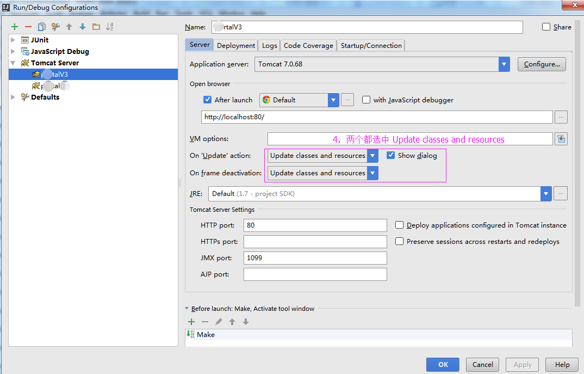Move the configuration down in the list
Image resolution: width=584 pixels, height=374 pixels.
tap(83, 27)
